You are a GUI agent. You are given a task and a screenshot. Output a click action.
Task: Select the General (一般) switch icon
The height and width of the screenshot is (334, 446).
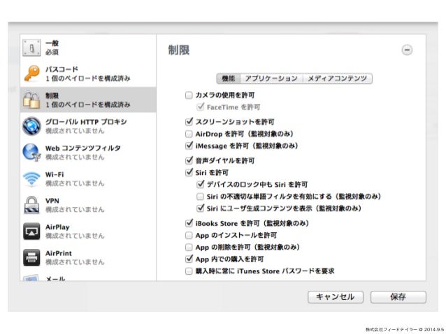31,47
